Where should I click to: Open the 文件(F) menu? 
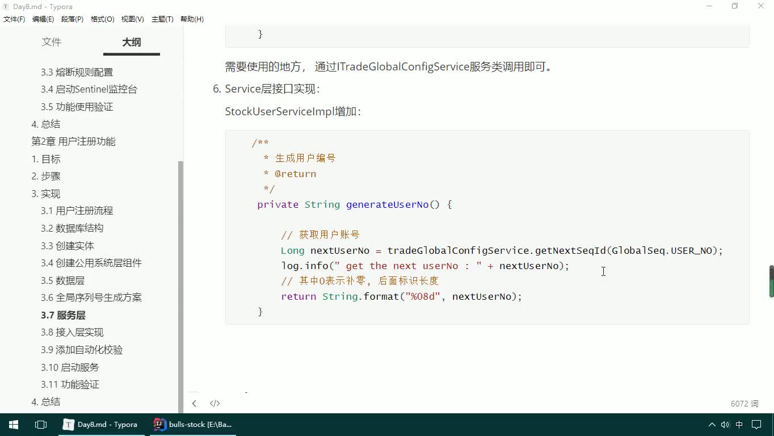(x=14, y=19)
